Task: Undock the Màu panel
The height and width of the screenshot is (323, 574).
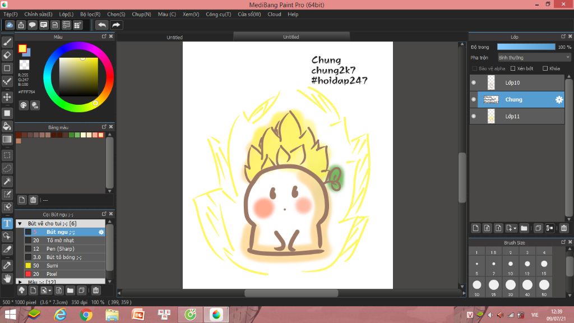Action: click(104, 36)
